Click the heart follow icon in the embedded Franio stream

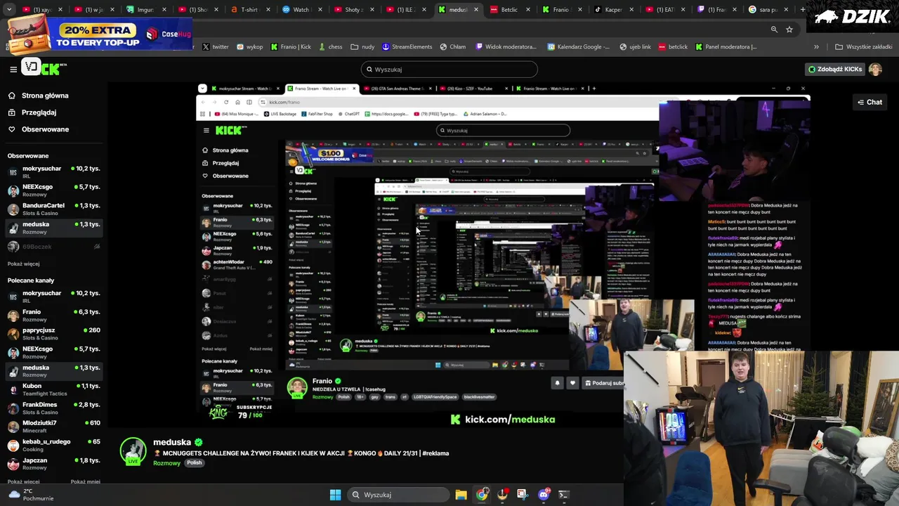click(572, 383)
